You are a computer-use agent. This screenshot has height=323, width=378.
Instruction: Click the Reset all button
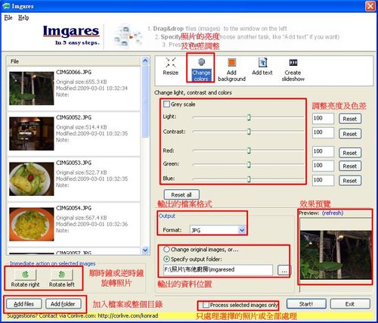[181, 194]
